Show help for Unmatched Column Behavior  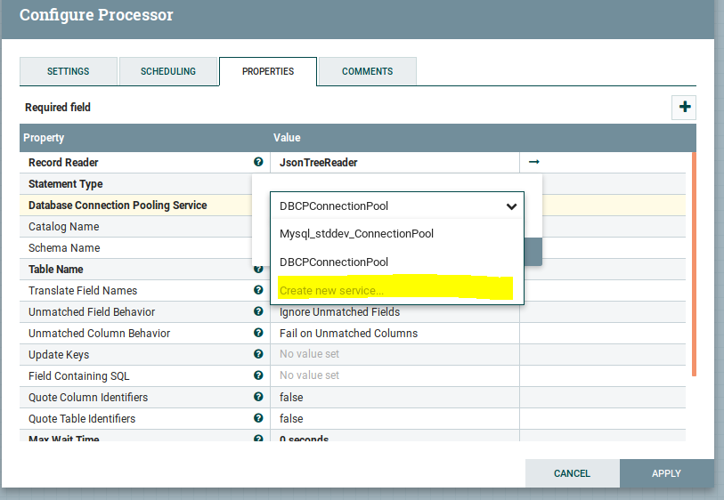point(258,334)
